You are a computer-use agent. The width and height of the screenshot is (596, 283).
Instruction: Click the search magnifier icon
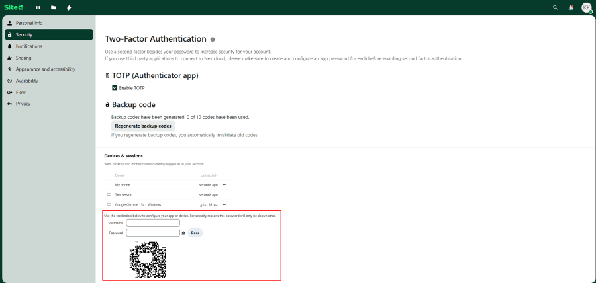[x=555, y=7]
